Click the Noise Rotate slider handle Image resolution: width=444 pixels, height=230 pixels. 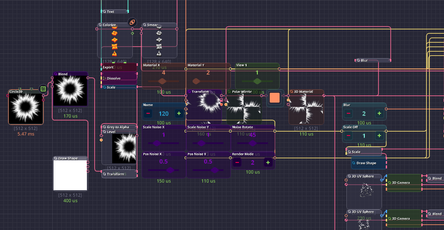[x=253, y=143]
